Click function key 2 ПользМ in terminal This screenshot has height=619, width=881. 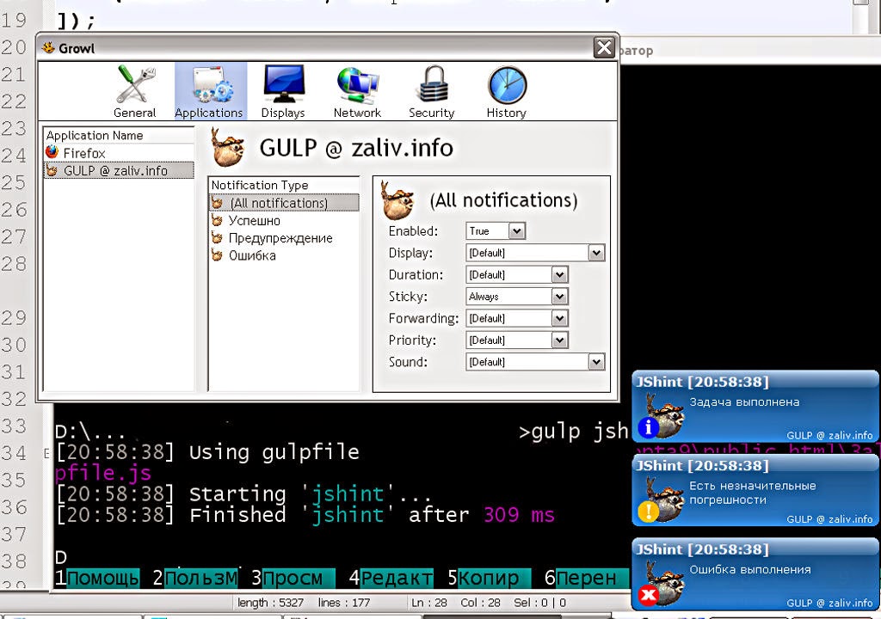pyautogui.click(x=195, y=578)
